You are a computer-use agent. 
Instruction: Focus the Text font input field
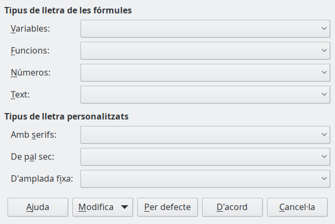(199, 94)
